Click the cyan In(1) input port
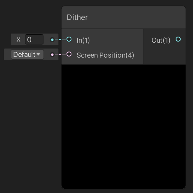The image size is (193, 193). coord(69,39)
